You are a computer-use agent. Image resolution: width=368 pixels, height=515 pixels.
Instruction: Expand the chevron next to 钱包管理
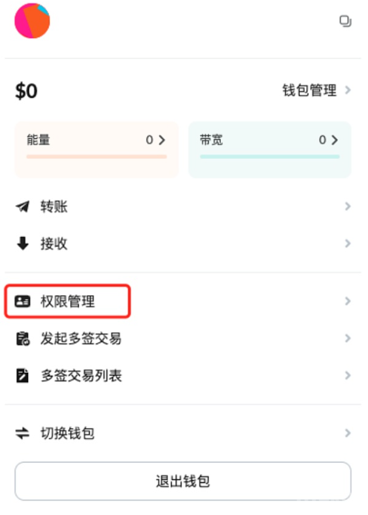coord(348,90)
